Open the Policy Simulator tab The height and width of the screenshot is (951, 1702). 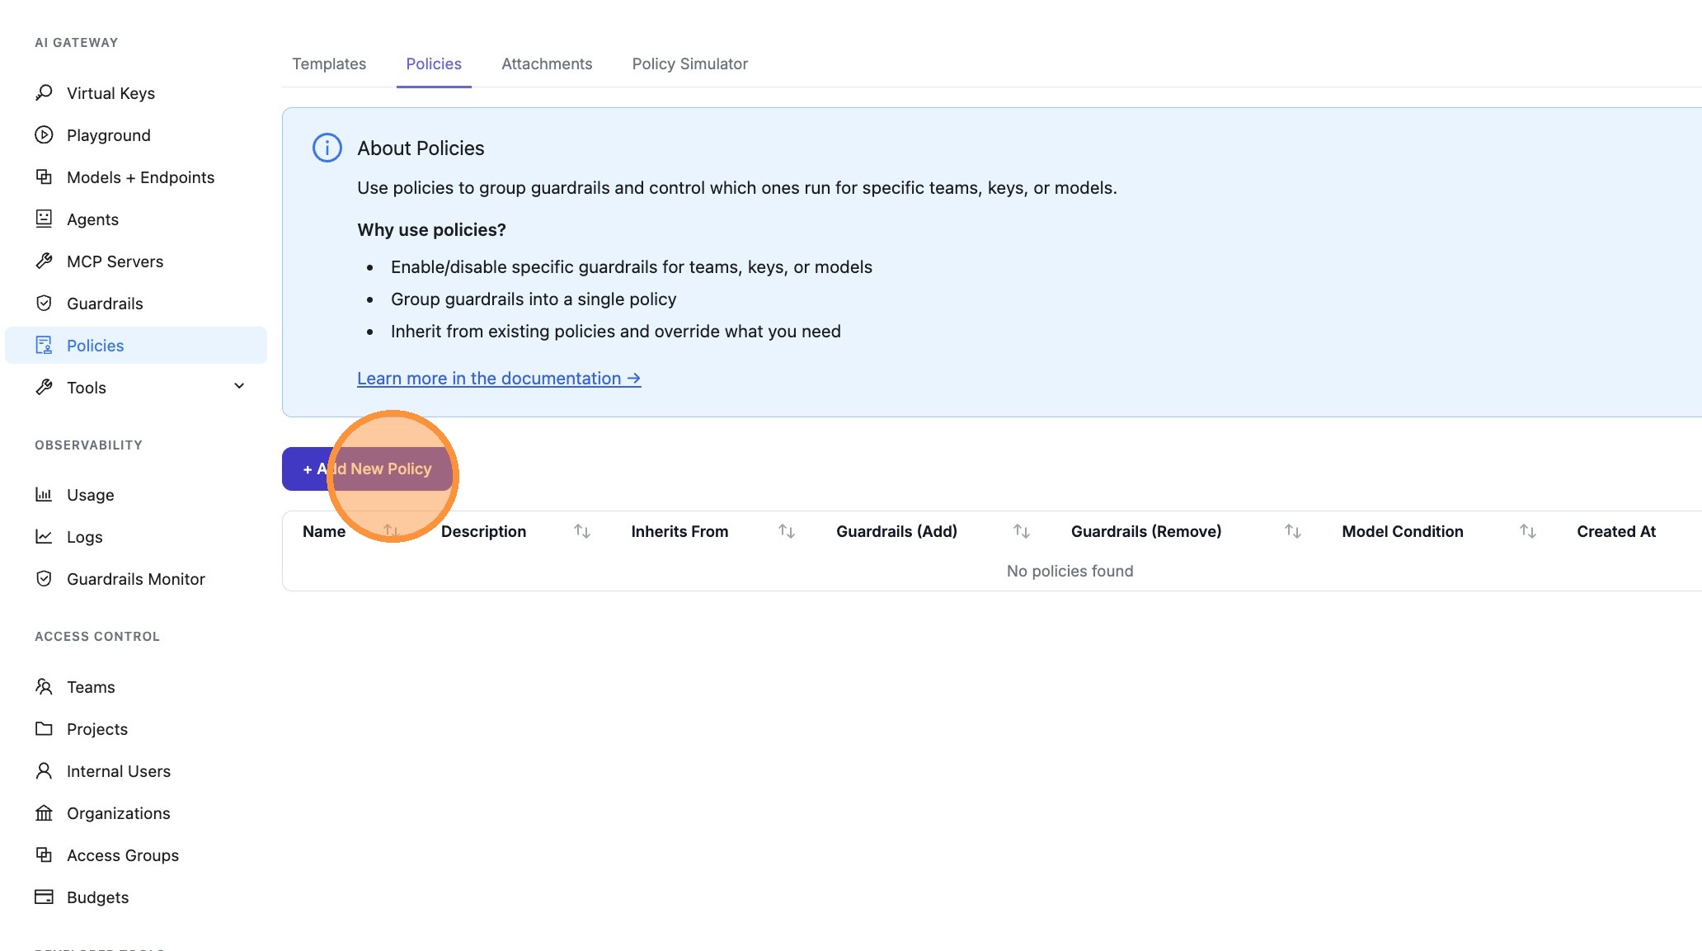pyautogui.click(x=689, y=64)
